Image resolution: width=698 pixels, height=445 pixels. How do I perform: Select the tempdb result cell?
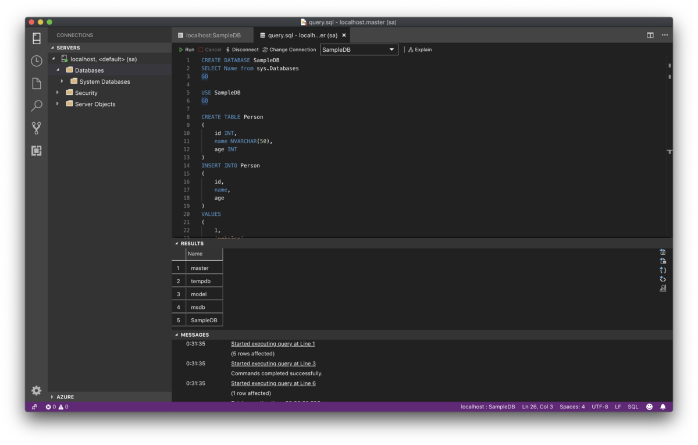pyautogui.click(x=204, y=281)
